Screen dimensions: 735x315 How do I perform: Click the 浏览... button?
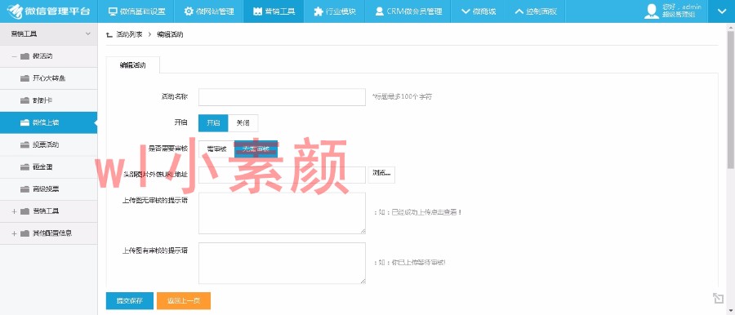[x=381, y=175]
